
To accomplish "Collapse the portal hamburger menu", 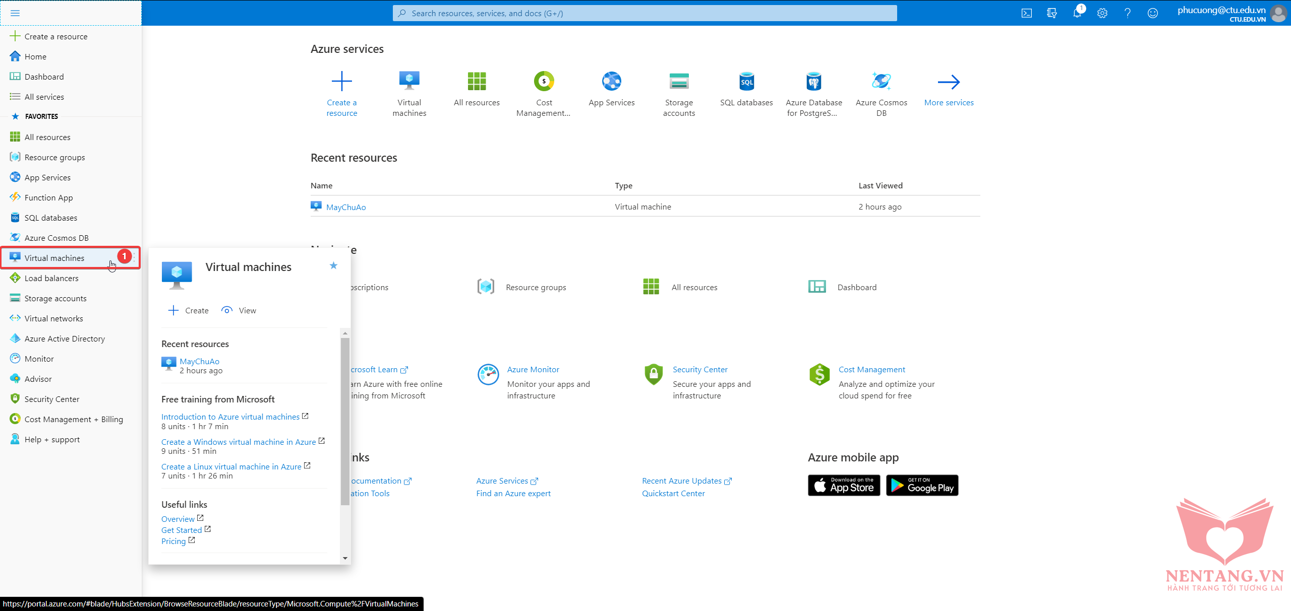I will pyautogui.click(x=15, y=13).
